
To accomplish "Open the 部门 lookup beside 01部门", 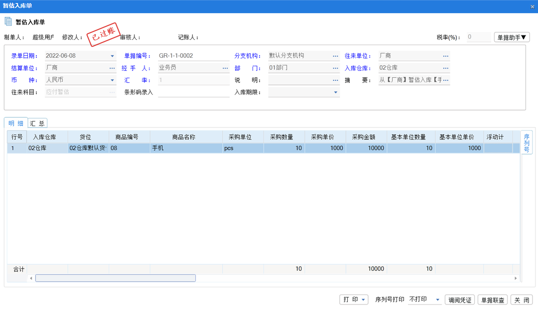I will [x=335, y=67].
